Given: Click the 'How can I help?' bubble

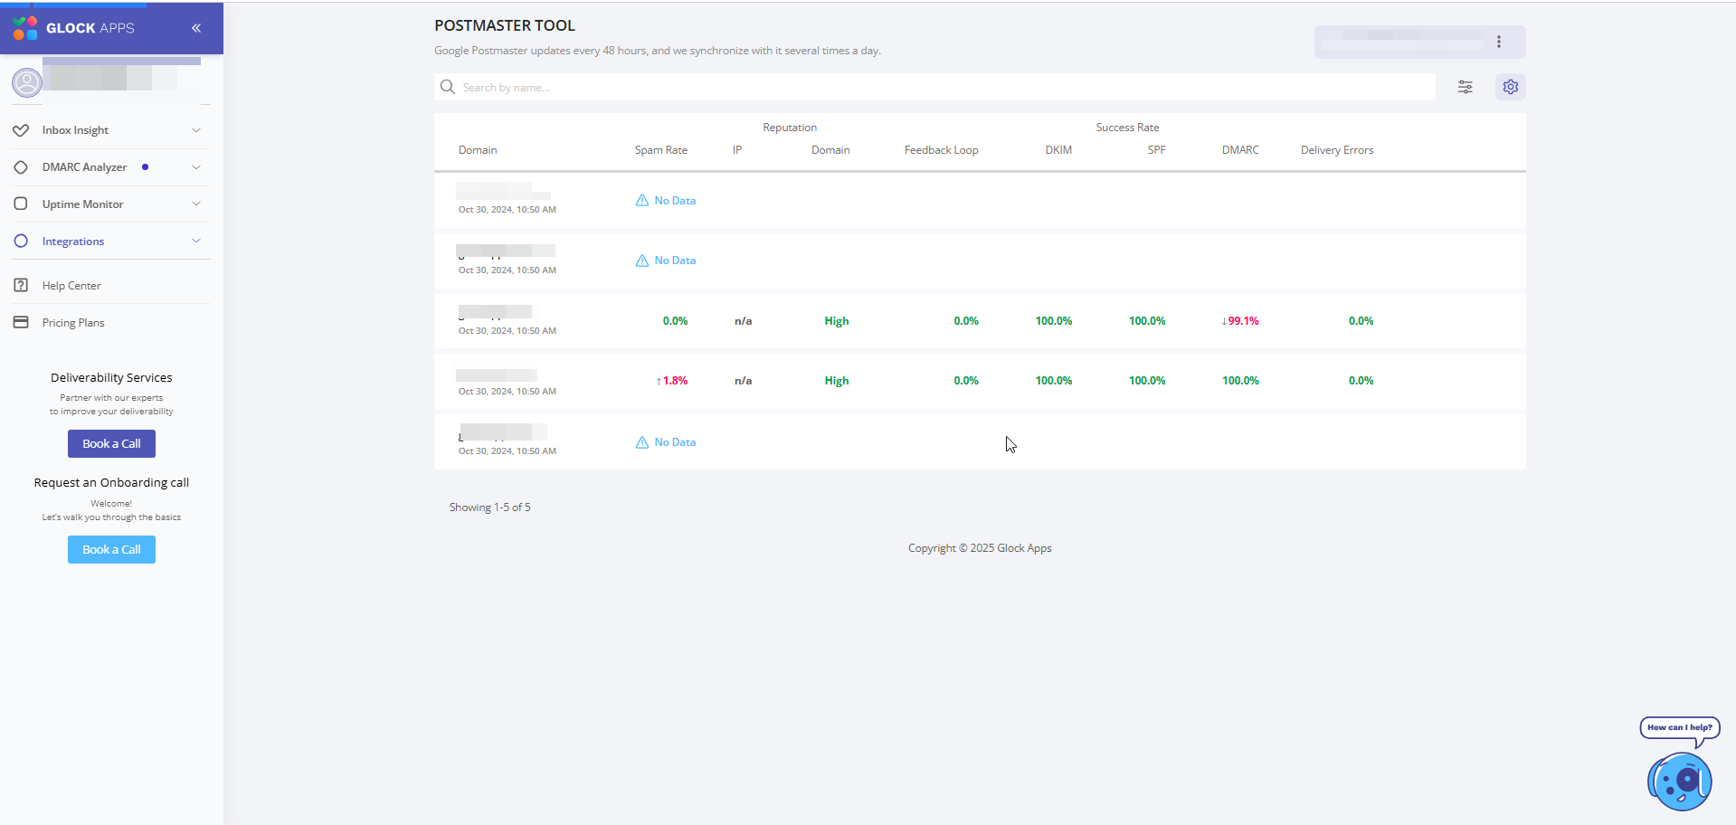Looking at the screenshot, I should [1680, 727].
